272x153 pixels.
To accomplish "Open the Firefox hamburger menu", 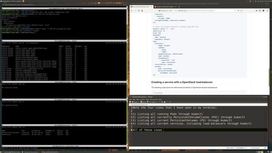I will point(267,11).
